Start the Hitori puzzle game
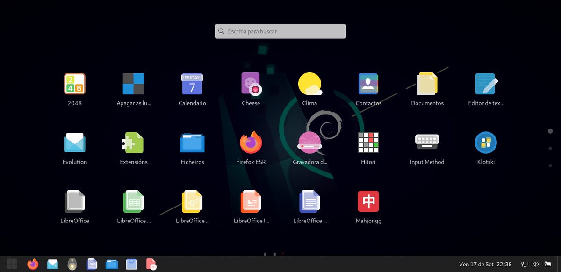This screenshot has height=272, width=561. [x=368, y=143]
